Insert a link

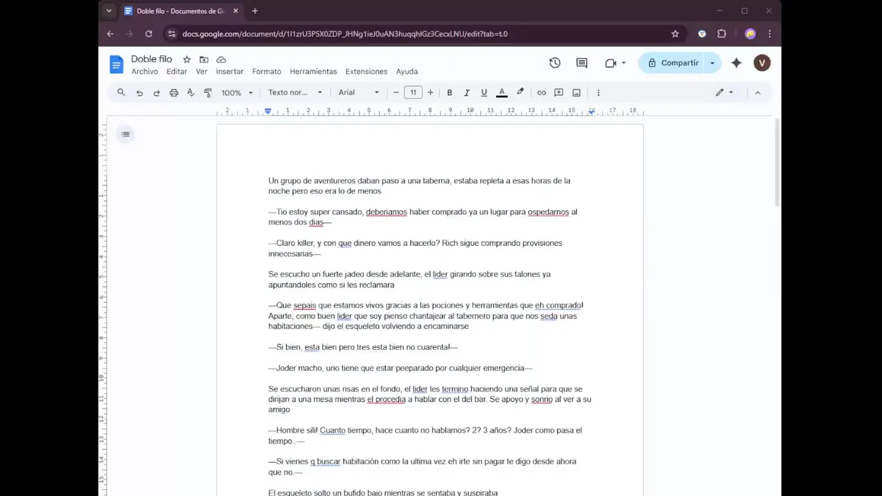(542, 92)
